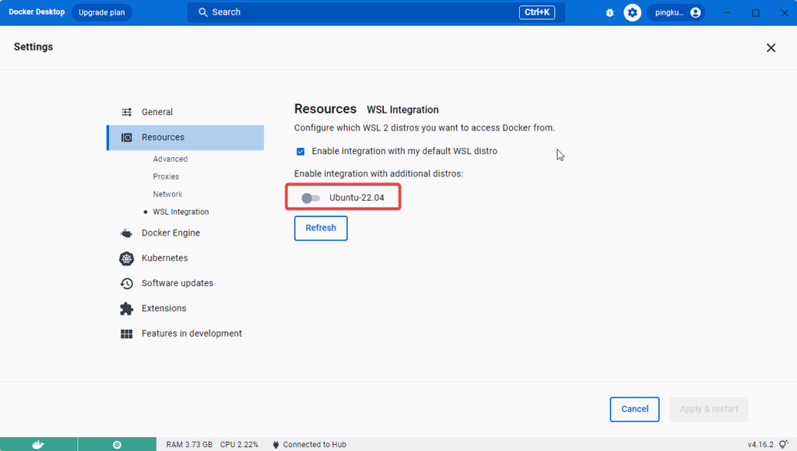This screenshot has height=451, width=797.
Task: Click the Docker whale status icon
Action: [x=39, y=445]
